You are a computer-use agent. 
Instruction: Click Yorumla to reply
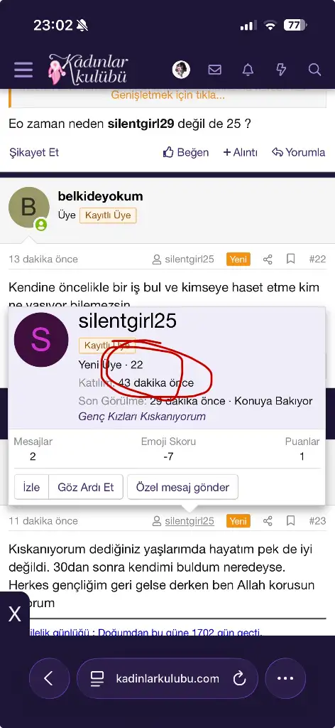coord(298,152)
